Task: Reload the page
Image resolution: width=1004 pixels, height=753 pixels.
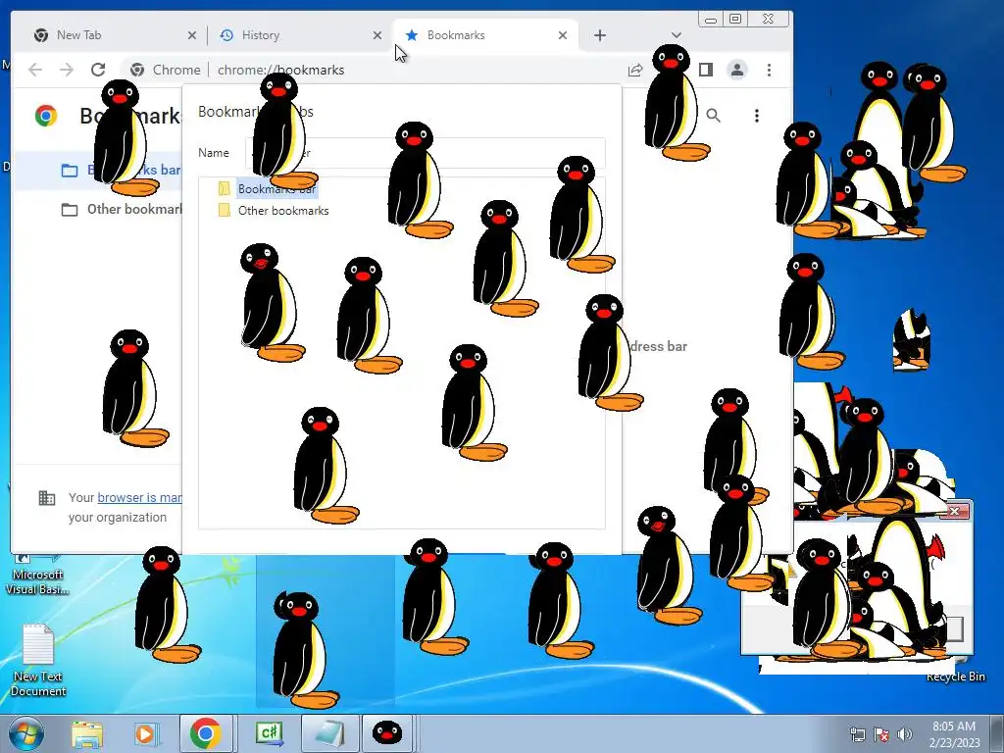Action: point(98,70)
